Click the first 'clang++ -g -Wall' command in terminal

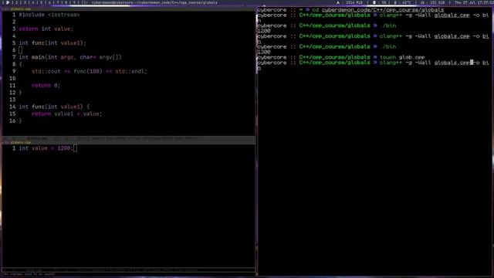[434, 15]
